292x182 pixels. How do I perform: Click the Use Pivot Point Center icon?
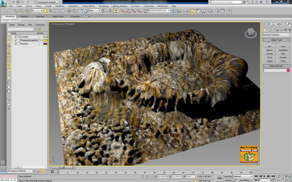[104, 11]
